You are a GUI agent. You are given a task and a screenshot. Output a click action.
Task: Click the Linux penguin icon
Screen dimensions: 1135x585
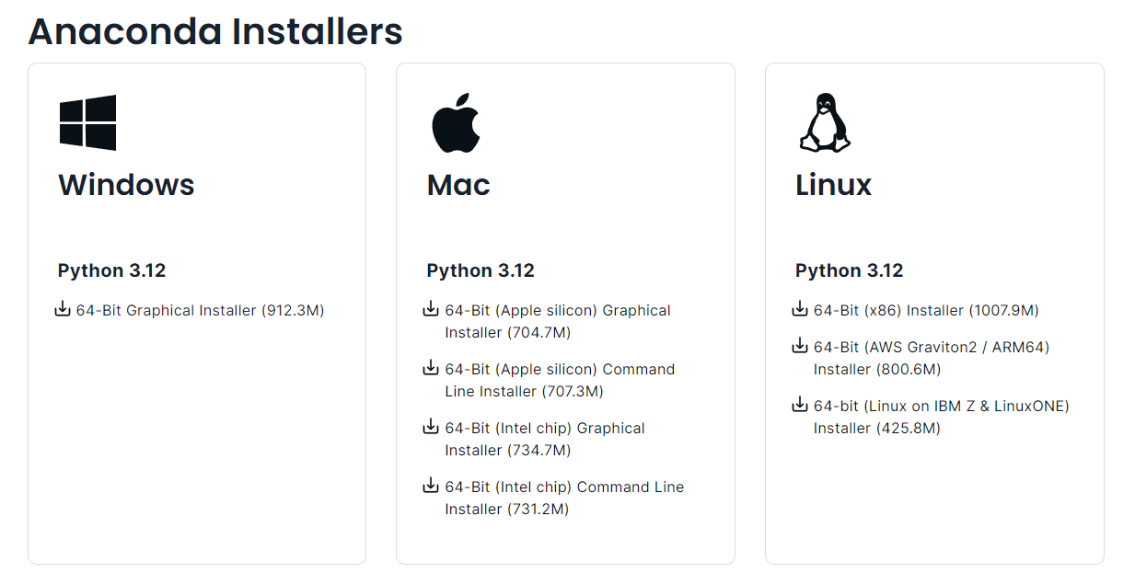click(x=824, y=122)
